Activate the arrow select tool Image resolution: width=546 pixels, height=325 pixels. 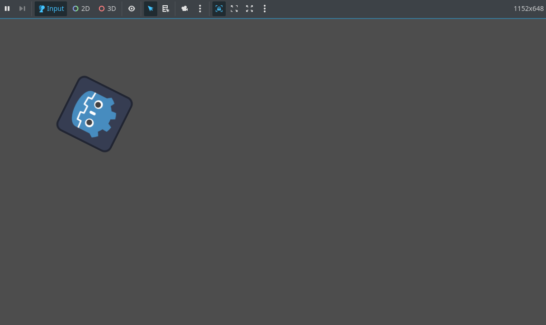[151, 9]
